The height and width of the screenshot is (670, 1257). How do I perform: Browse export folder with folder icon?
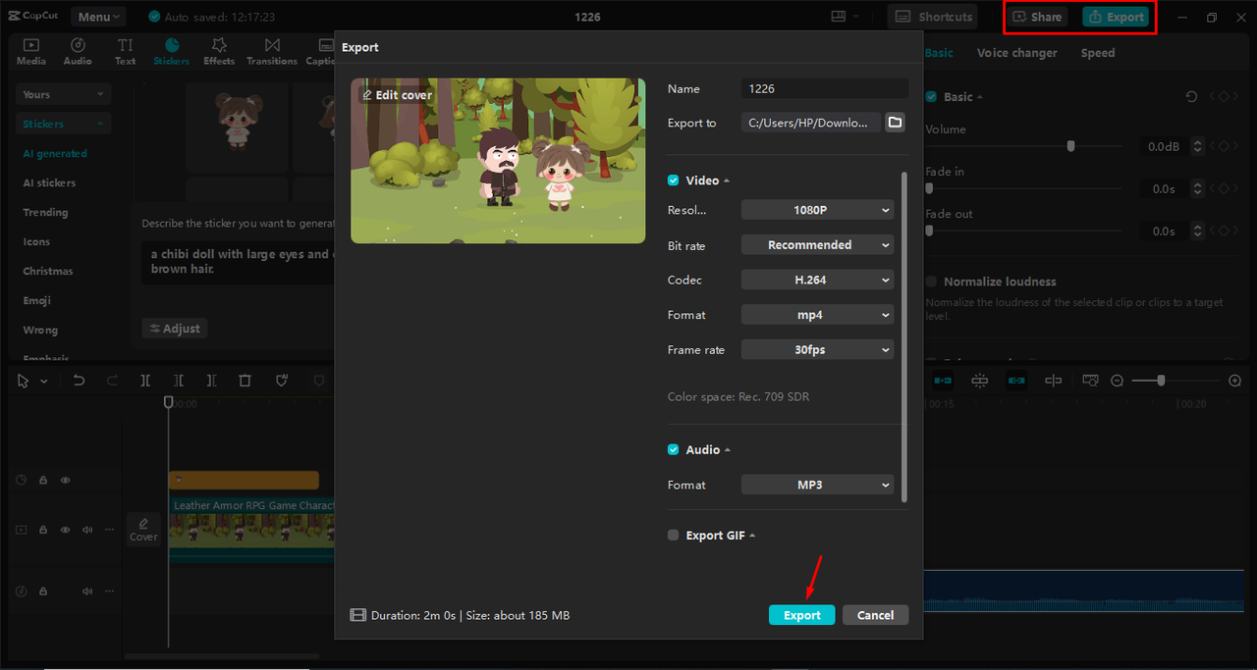894,123
